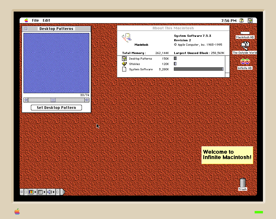Click the pattern scrollbar thumb
Screen dimensions: 276x219
point(53,100)
